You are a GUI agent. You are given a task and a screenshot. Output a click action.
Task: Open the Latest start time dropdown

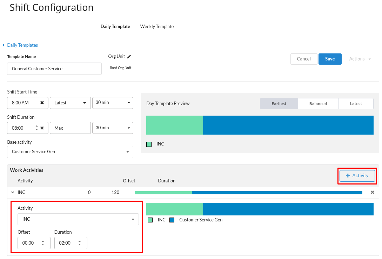point(70,103)
